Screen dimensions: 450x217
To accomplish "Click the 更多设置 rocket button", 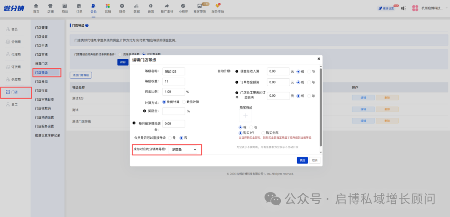I will (386, 8).
